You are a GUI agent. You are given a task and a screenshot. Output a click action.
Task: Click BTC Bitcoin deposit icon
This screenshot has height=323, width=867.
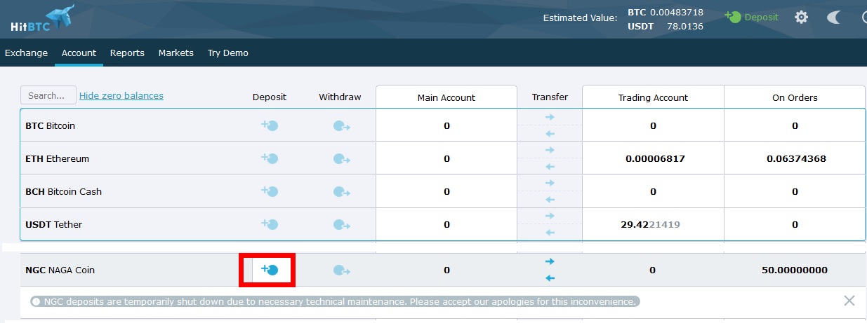270,125
